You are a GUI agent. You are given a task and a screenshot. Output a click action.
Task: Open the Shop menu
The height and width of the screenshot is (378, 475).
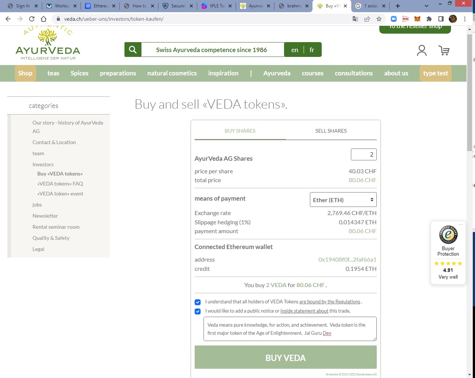point(25,73)
